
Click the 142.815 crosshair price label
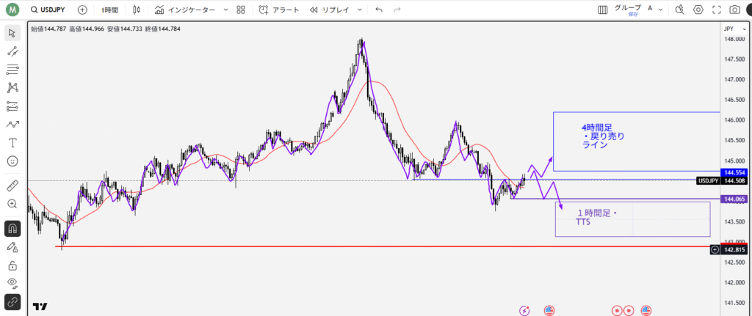click(734, 249)
